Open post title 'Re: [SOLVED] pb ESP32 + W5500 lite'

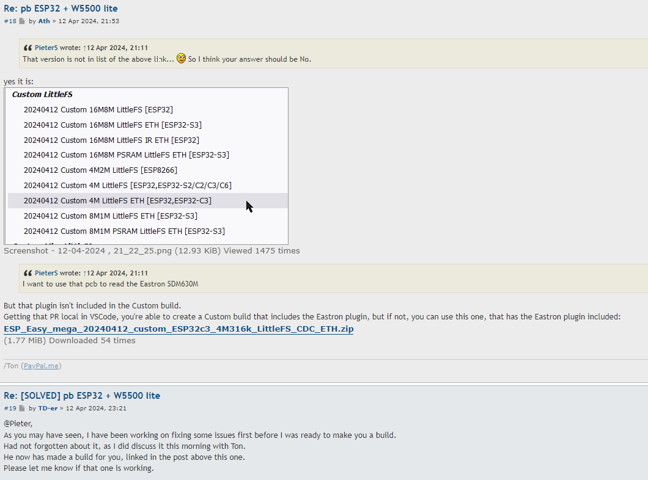pyautogui.click(x=82, y=395)
